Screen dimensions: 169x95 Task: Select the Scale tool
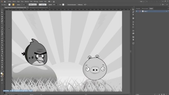(x=2, y=39)
